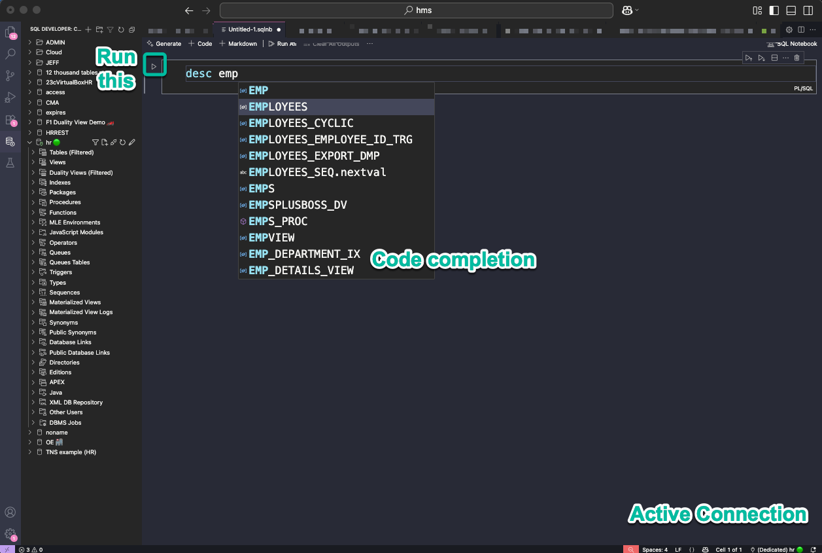Open Spaces: 4 indentation setting

point(655,550)
